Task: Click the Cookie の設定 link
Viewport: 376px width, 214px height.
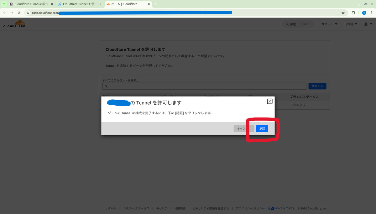Action: click(x=285, y=208)
